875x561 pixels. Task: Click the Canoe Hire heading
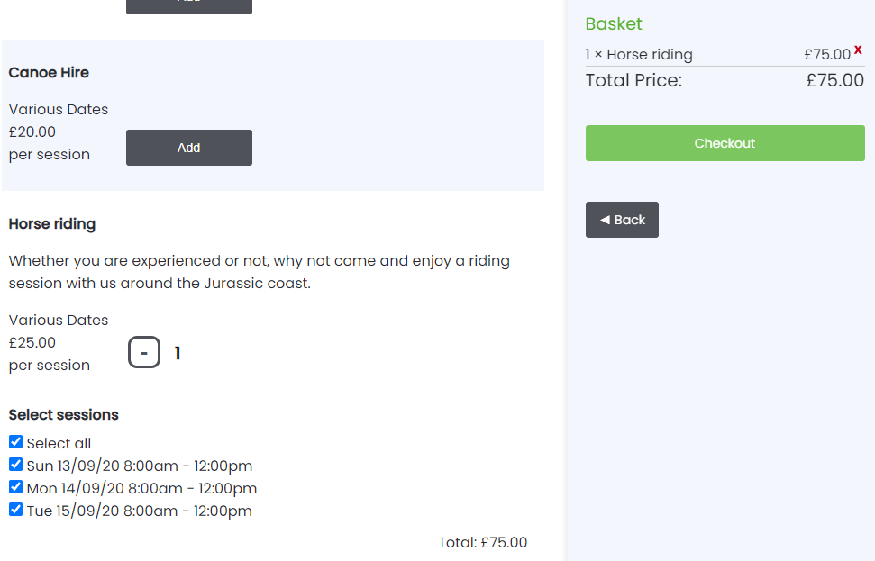pyautogui.click(x=49, y=72)
